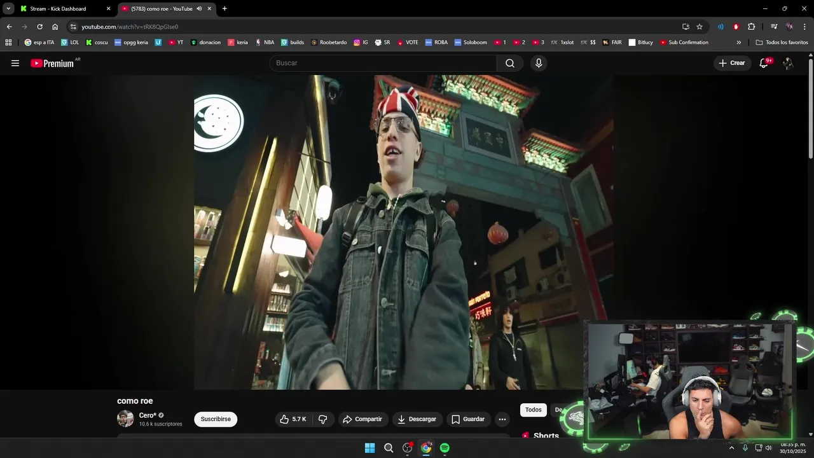Open the Windows Start menu
Screen dimensions: 814x458
(x=369, y=448)
